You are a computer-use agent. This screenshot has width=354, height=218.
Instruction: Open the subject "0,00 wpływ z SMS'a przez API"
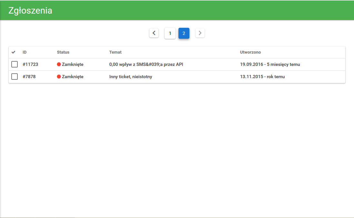[x=146, y=64]
